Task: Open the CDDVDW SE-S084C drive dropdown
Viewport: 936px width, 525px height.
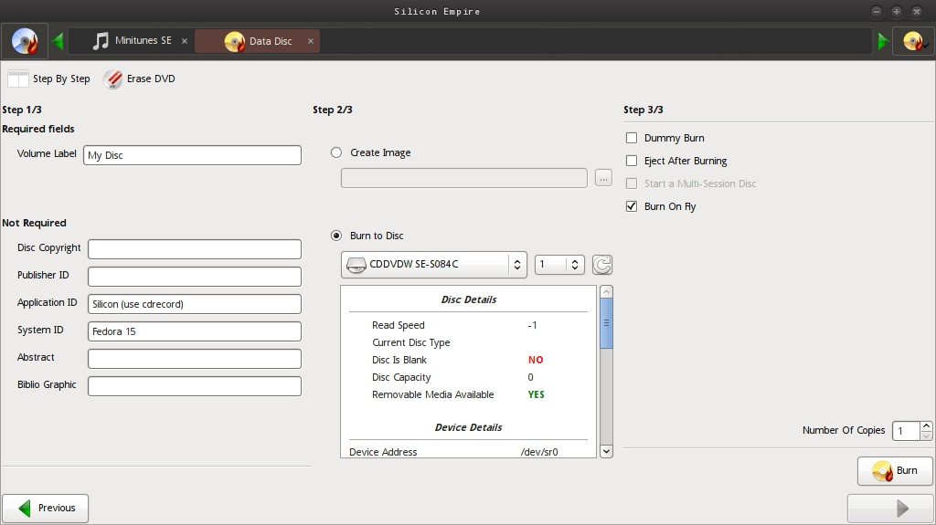Action: click(434, 264)
